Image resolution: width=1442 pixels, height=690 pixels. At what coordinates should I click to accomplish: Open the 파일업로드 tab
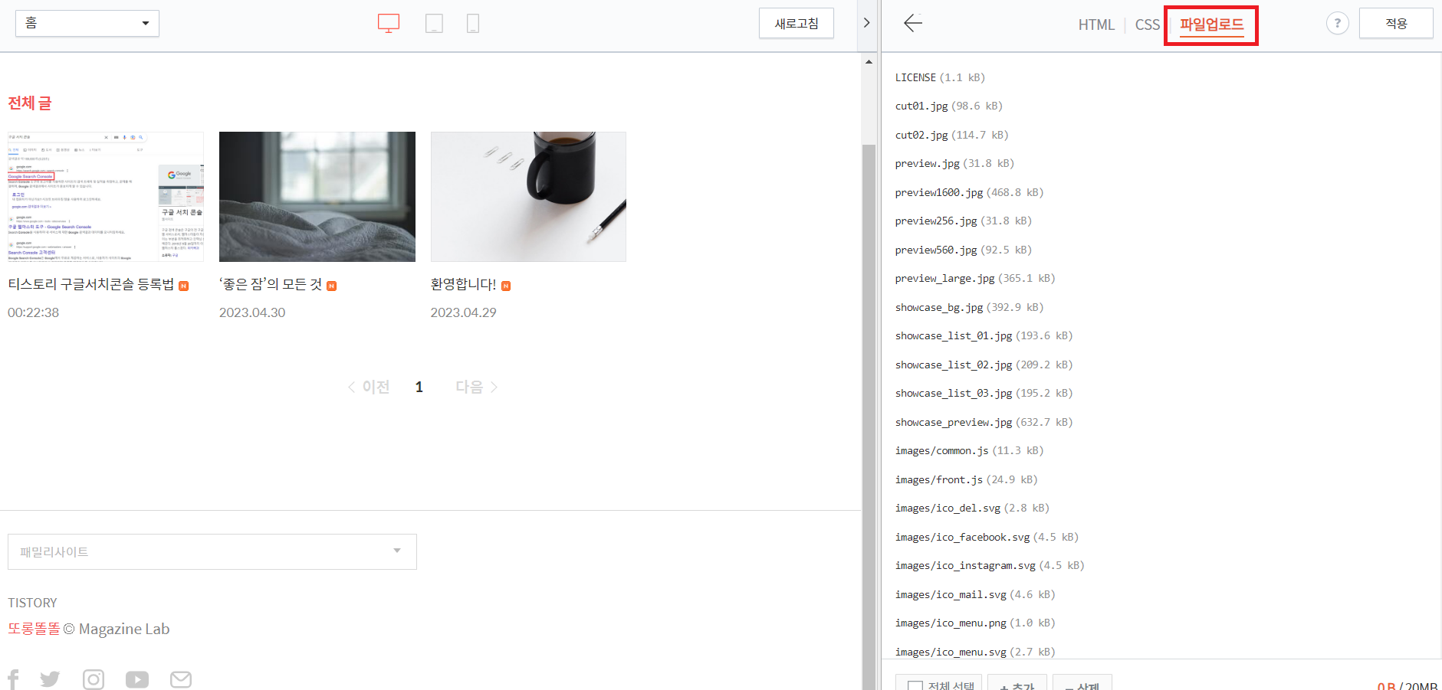1211,25
